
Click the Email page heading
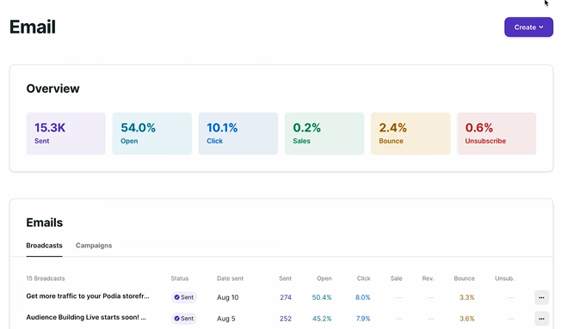33,27
